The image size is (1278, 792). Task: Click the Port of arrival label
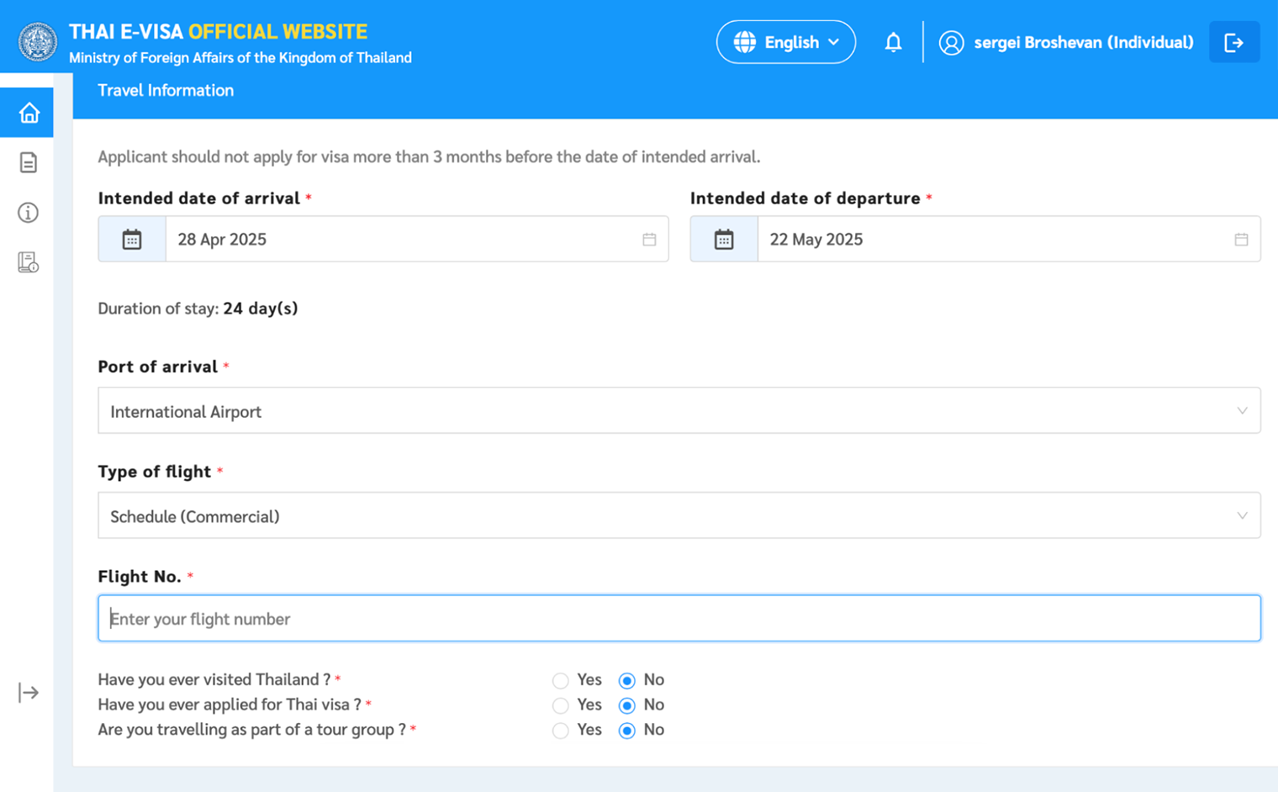[x=158, y=367]
